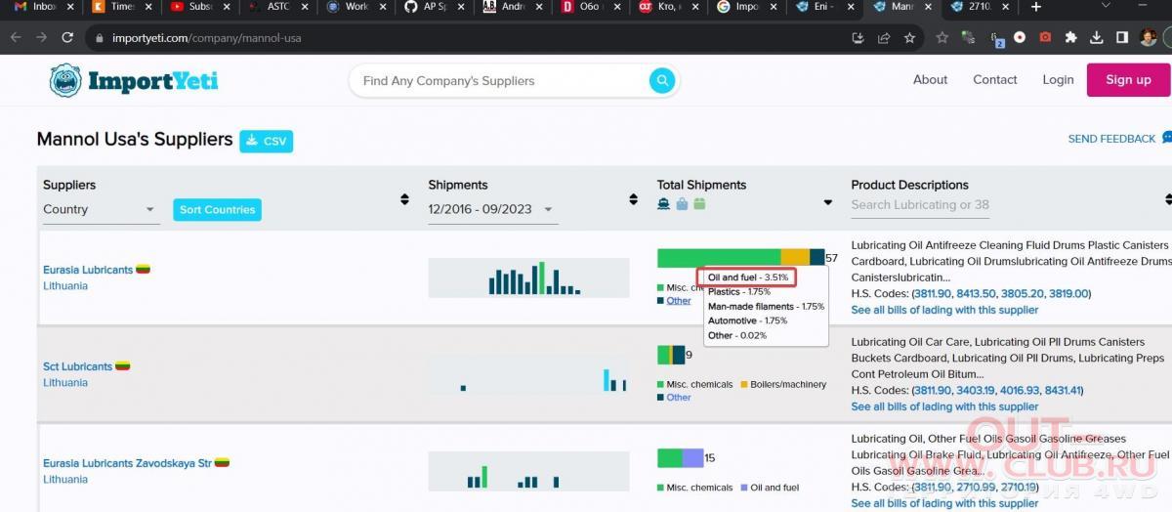Toggle Chrome side panel icon
1172x512 pixels.
coord(1122,38)
